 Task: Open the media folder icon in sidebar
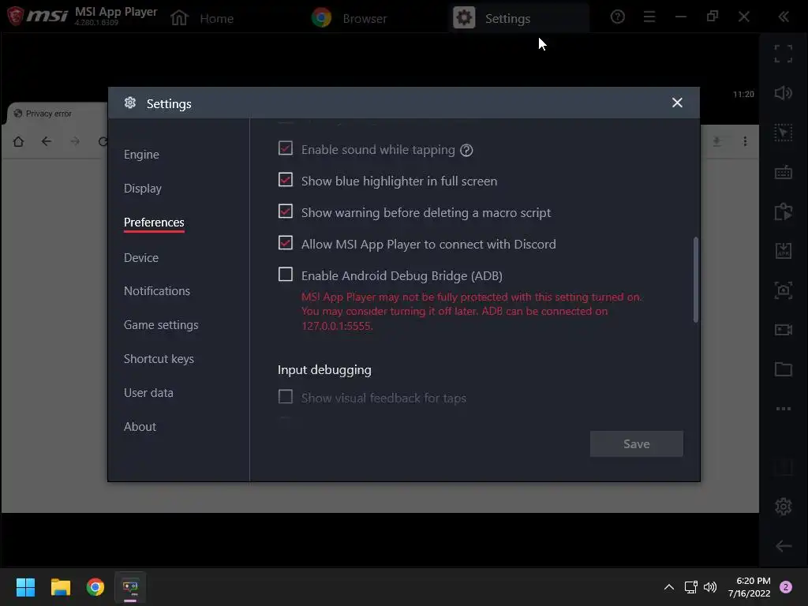click(783, 369)
